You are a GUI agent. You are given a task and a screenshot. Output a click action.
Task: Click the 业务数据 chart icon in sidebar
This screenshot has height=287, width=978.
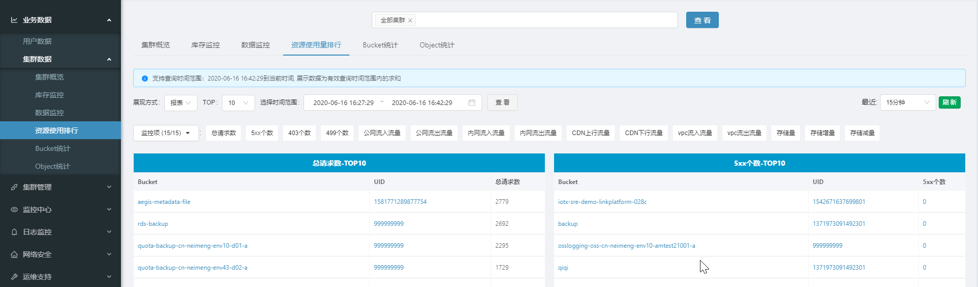(x=14, y=20)
